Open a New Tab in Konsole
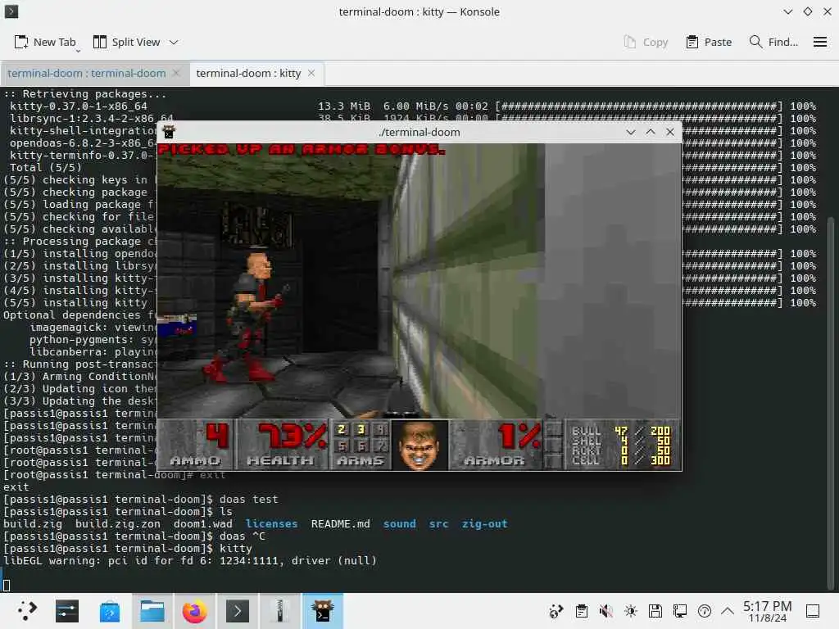This screenshot has height=629, width=839. pyautogui.click(x=45, y=43)
